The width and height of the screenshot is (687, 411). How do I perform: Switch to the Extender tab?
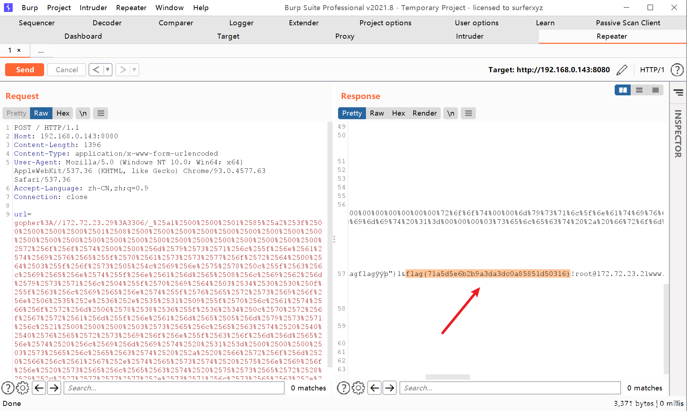[x=304, y=23]
